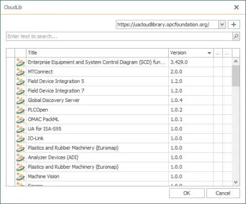This screenshot has height=204, width=246.
Task: Click the scrollbar up arrow
Action: click(x=236, y=61)
